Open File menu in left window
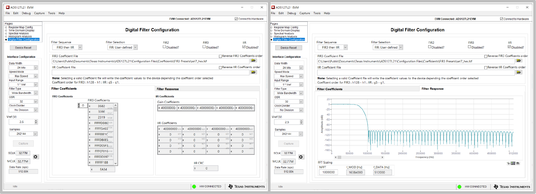536x194 pixels. [8, 13]
